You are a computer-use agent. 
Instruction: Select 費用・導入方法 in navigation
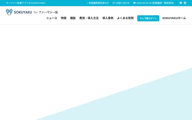pyautogui.click(x=89, y=18)
